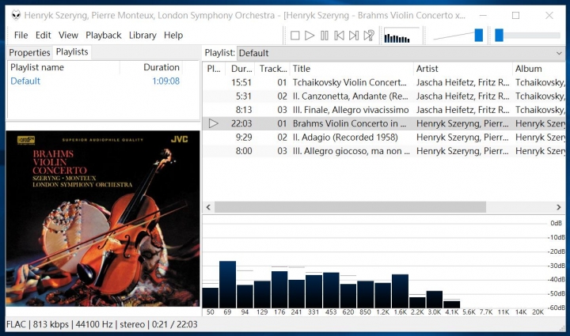The width and height of the screenshot is (570, 336).
Task: Click the Stop playback button
Action: [x=294, y=36]
